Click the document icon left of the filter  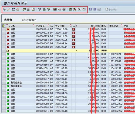coord(33,9)
